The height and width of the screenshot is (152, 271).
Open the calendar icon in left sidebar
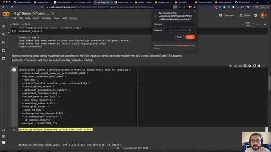3,59
